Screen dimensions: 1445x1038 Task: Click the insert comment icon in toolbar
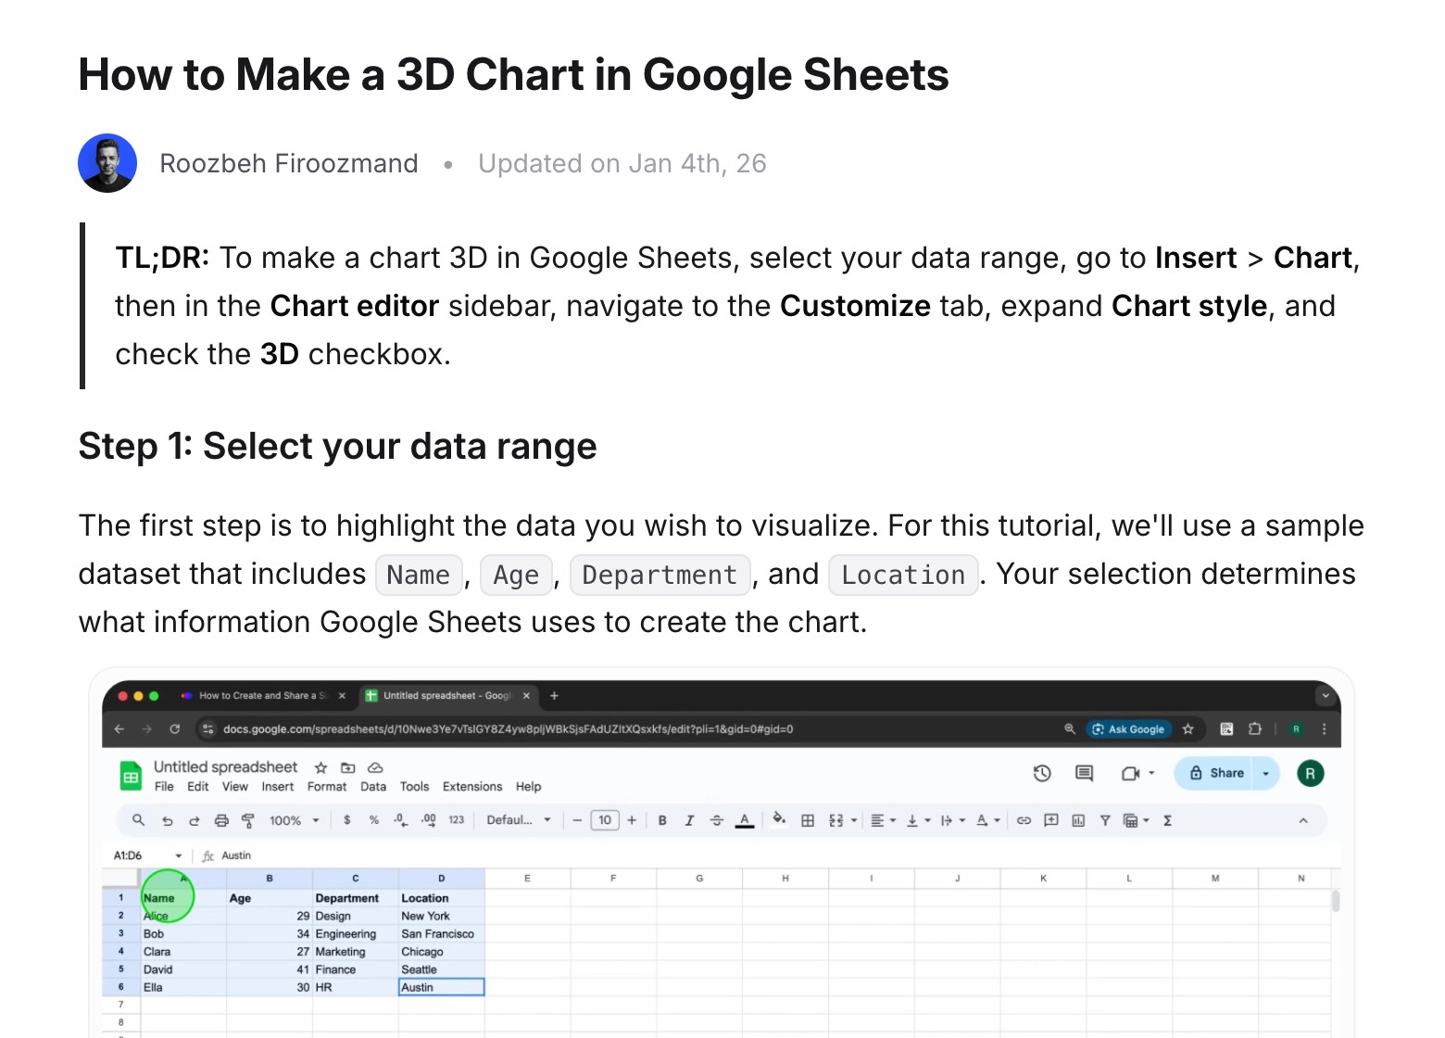coord(1051,820)
